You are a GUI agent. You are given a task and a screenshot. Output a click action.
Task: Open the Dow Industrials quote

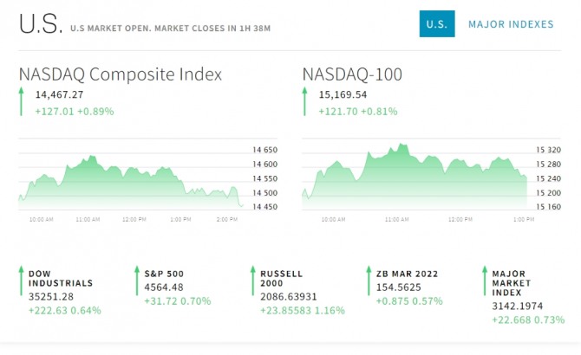click(61, 278)
